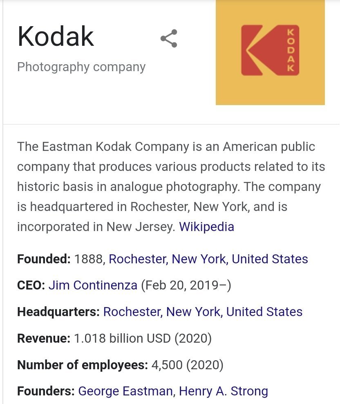The image size is (340, 404).
Task: Open the Headquarters location Rochester link
Action: point(203,312)
